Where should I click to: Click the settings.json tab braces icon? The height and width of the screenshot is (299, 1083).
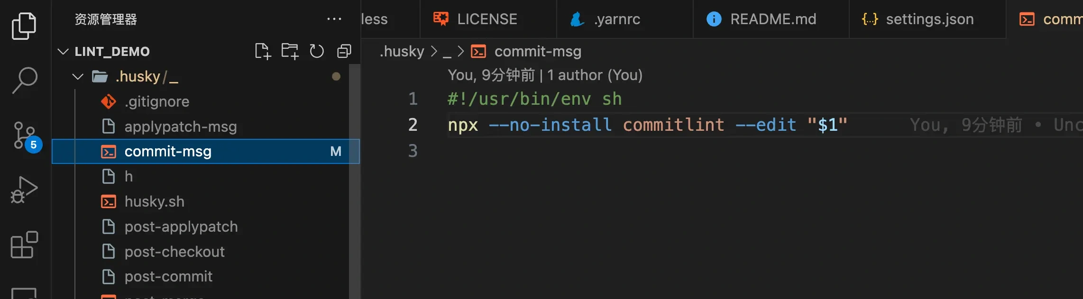(870, 19)
